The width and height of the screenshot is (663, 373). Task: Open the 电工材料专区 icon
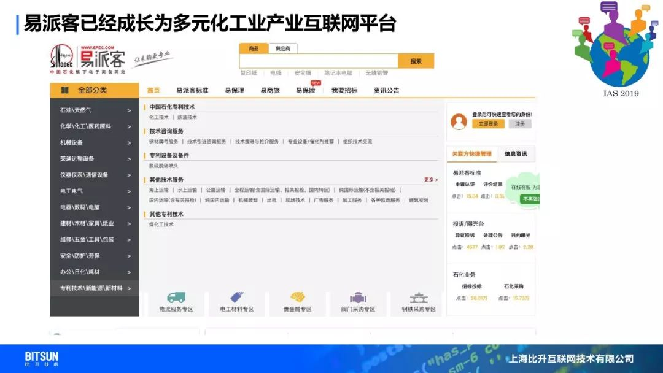tap(237, 297)
